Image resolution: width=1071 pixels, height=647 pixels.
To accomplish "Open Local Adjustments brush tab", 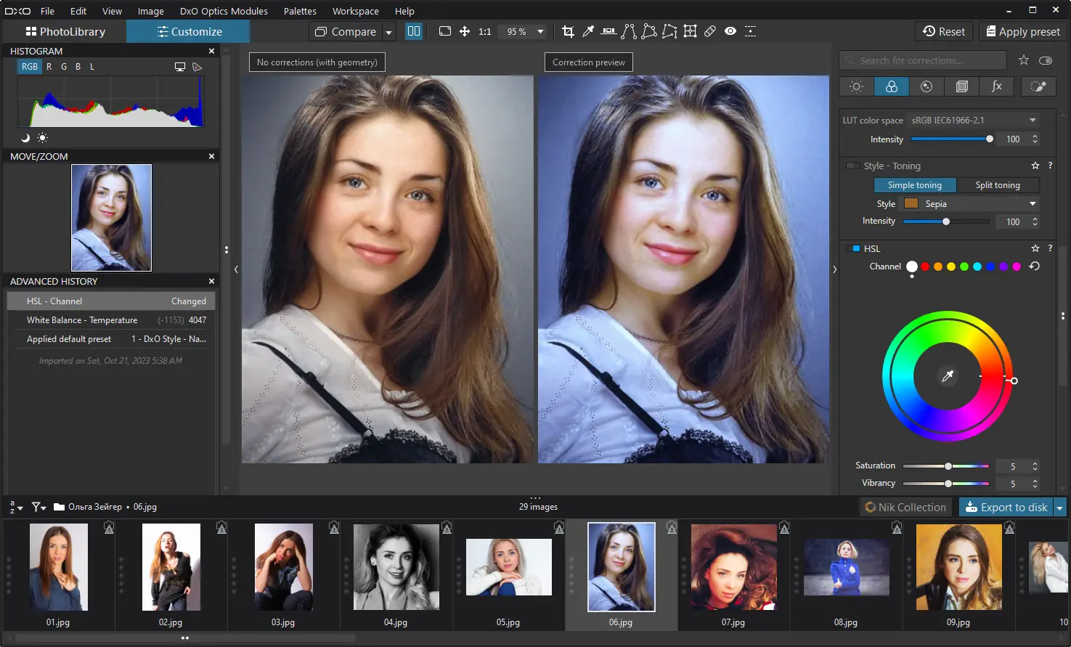I will 1038,86.
